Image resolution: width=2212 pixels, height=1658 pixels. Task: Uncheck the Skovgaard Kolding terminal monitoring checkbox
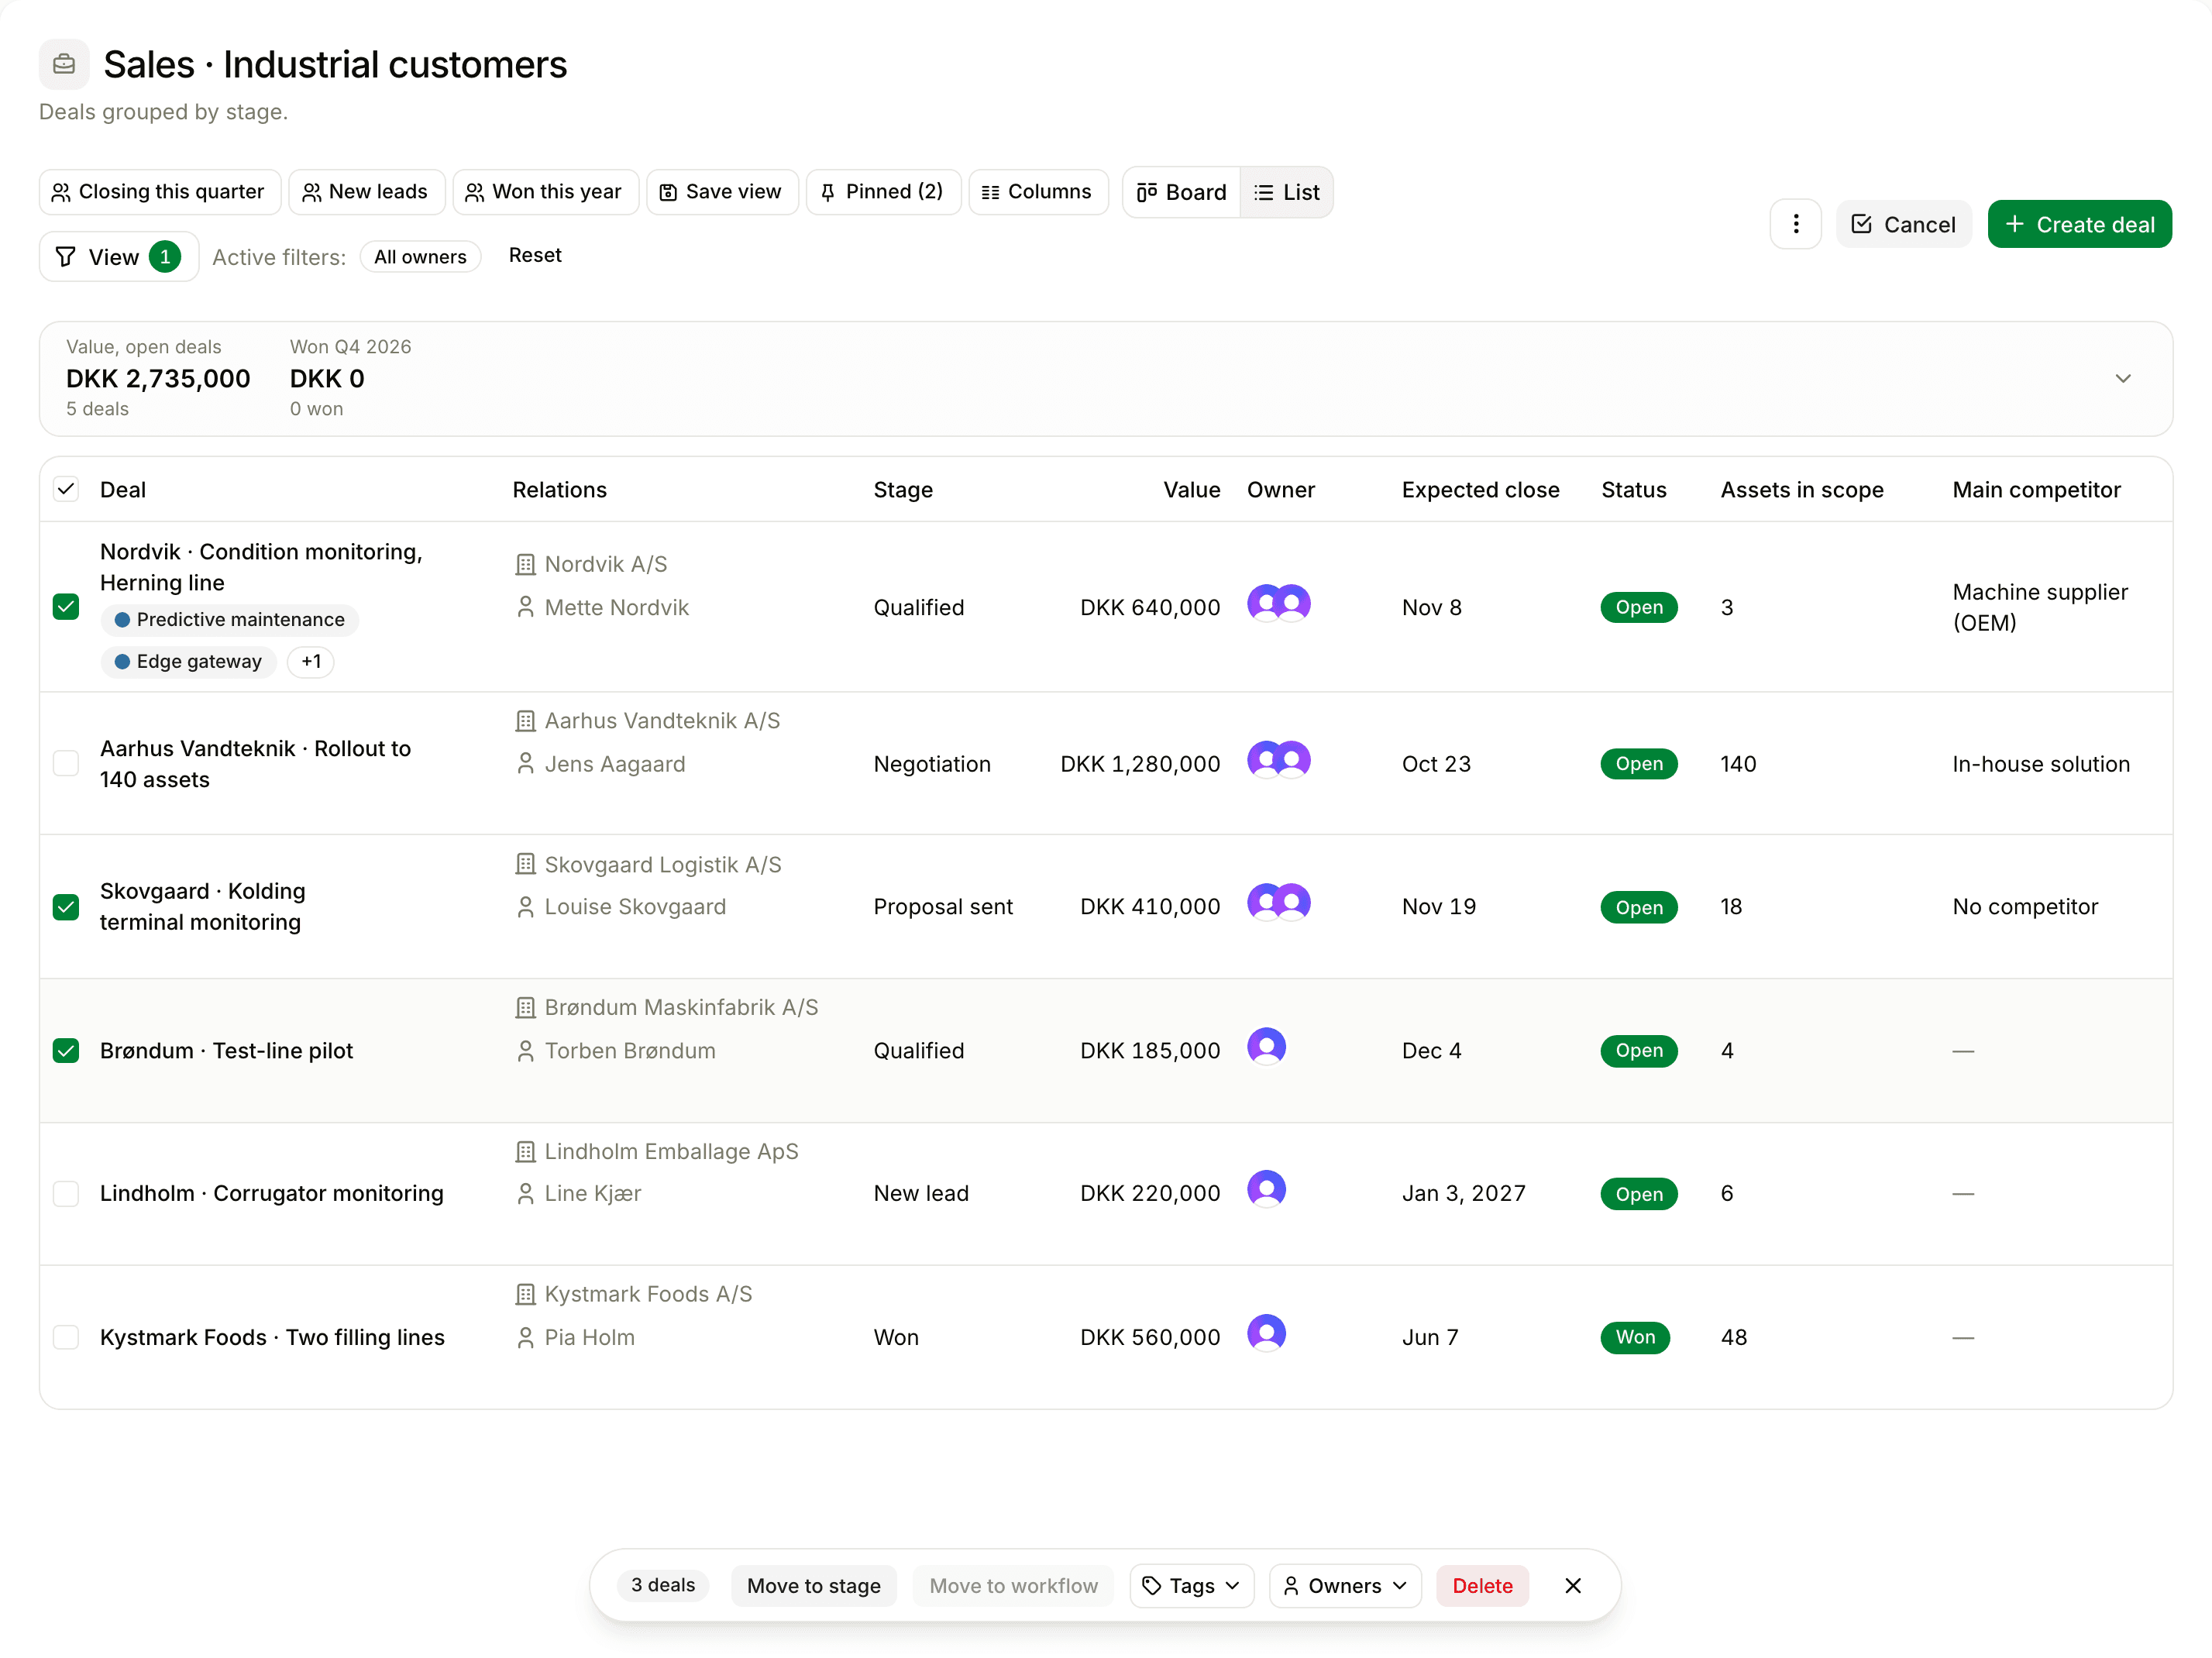pyautogui.click(x=66, y=907)
